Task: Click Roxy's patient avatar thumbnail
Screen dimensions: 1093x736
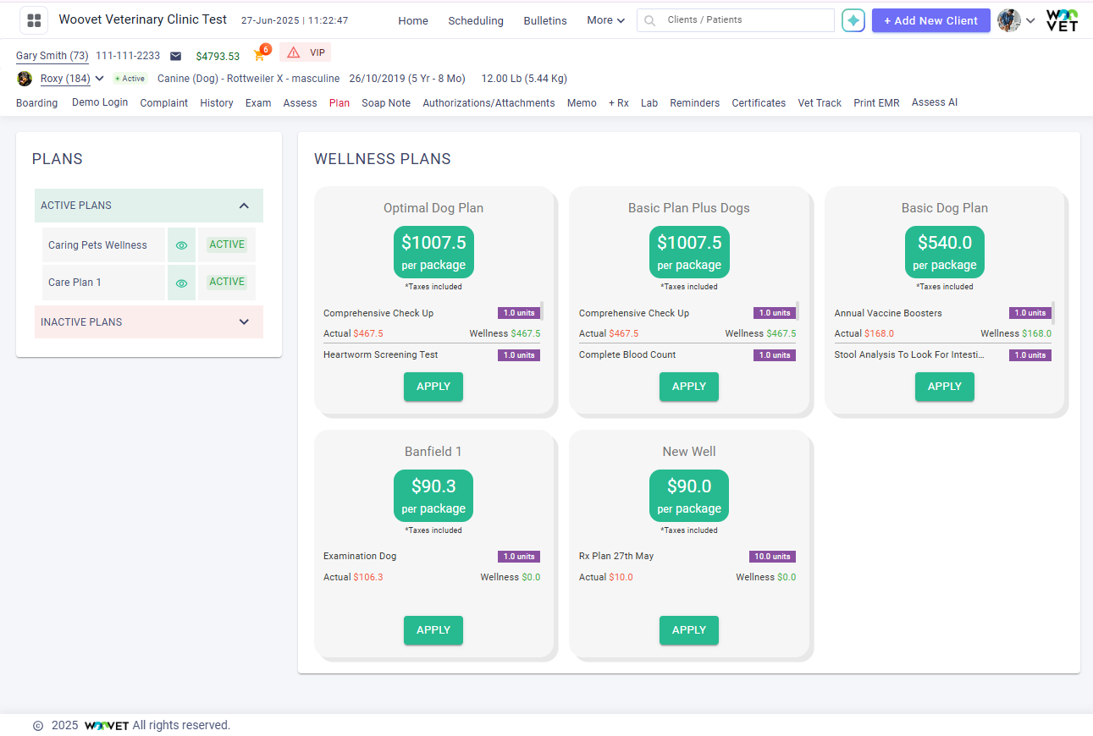Action: click(x=25, y=79)
